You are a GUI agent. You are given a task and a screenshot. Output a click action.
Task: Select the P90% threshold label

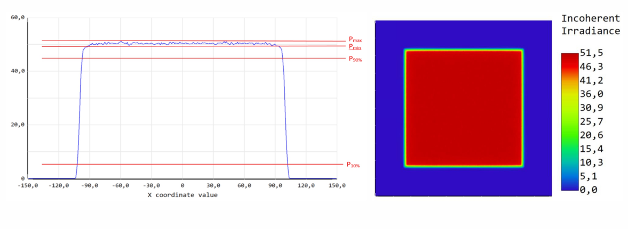pyautogui.click(x=355, y=59)
